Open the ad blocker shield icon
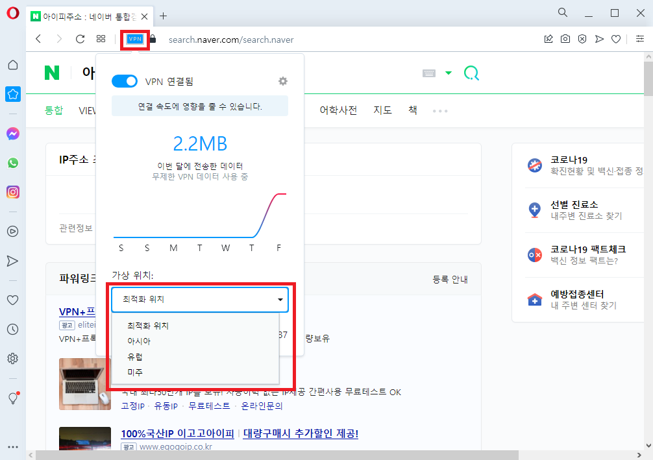The width and height of the screenshot is (653, 460). [x=582, y=39]
